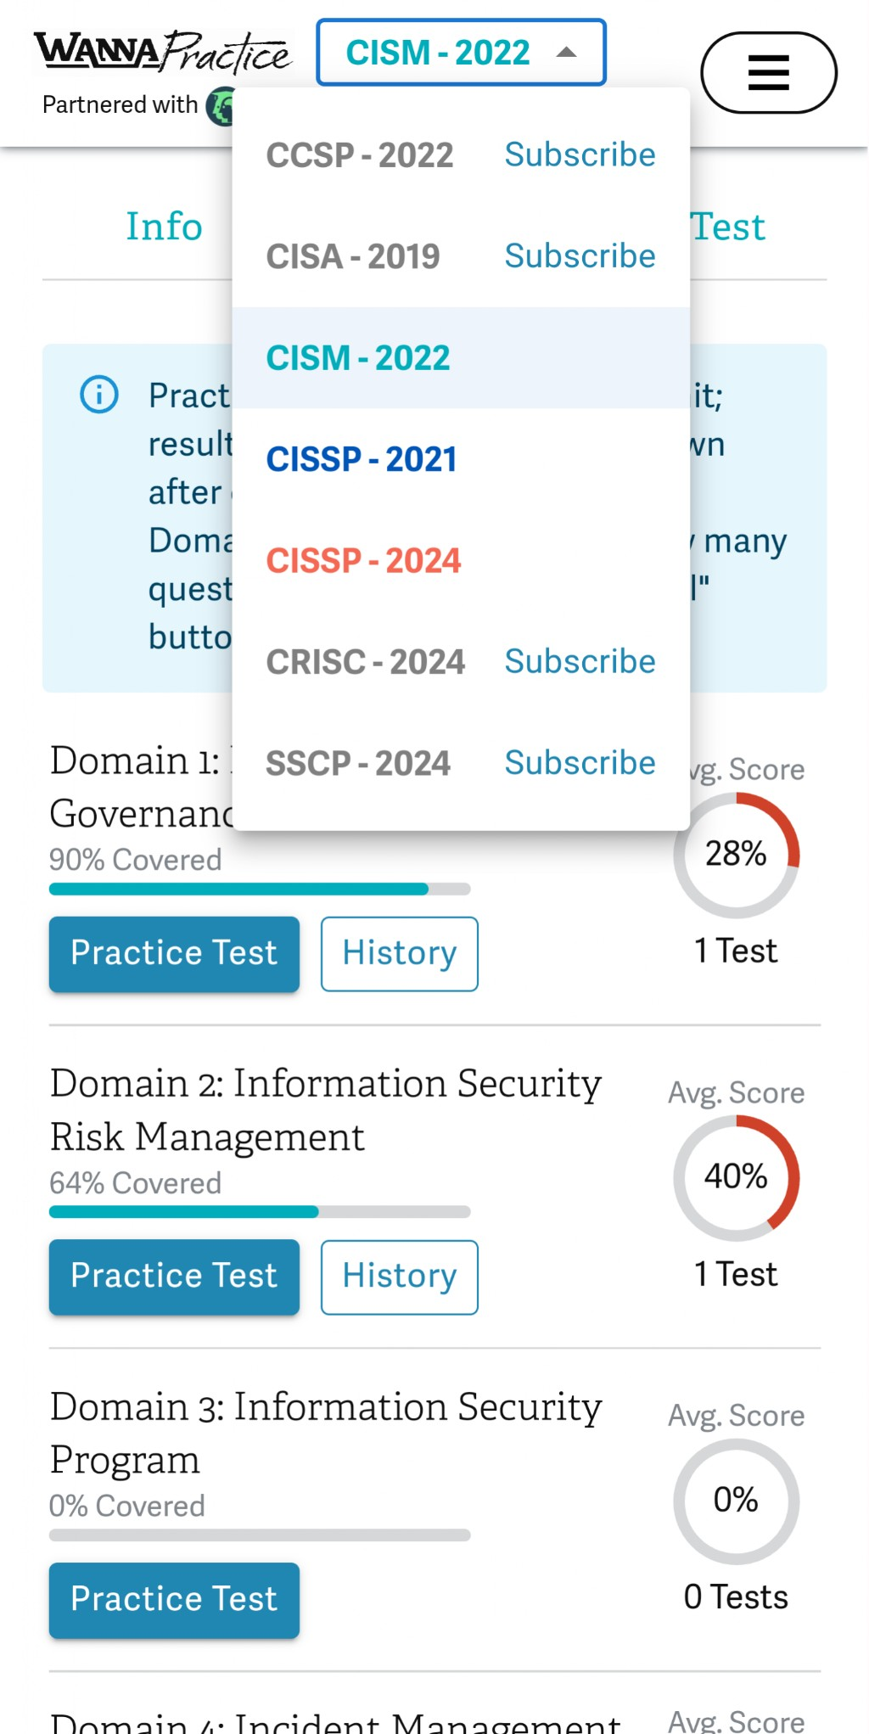
Task: Start the Practice Test for Domain 3
Action: [173, 1600]
